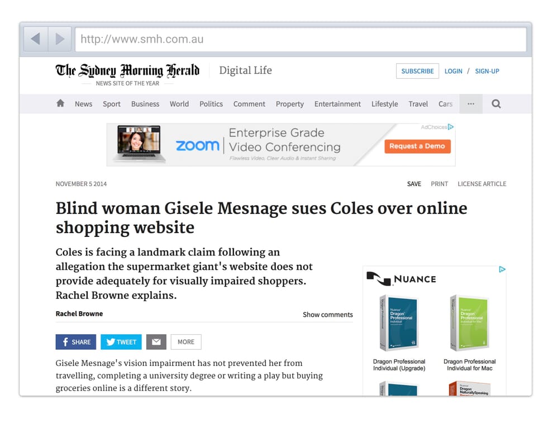The width and height of the screenshot is (553, 423).
Task: Click the Nuance logo in sidebar ad
Action: [x=402, y=279]
